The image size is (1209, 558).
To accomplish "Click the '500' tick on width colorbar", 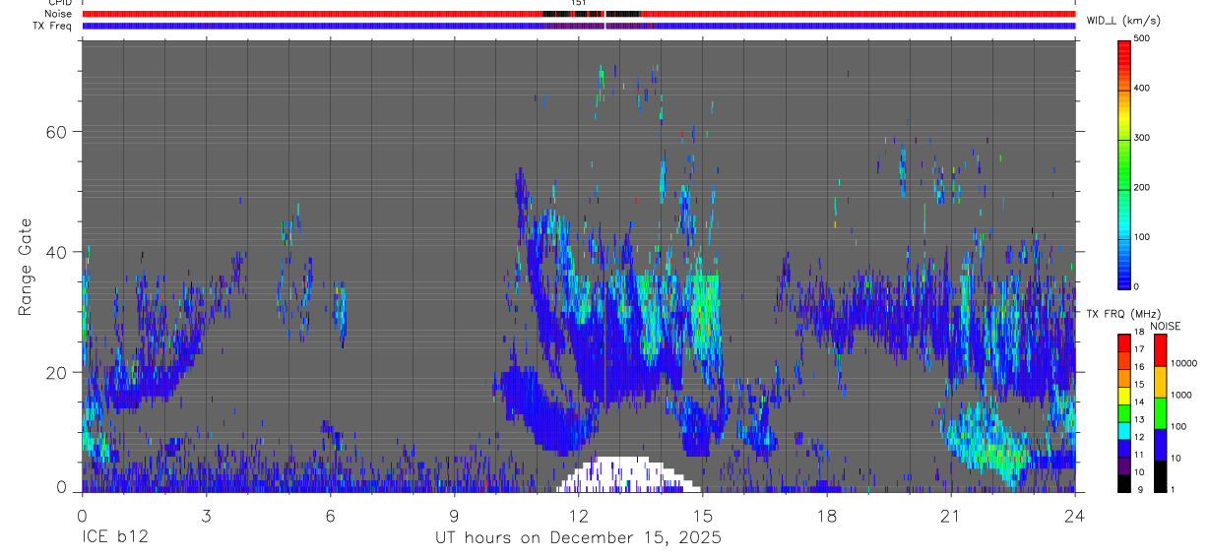I will pos(1143,38).
